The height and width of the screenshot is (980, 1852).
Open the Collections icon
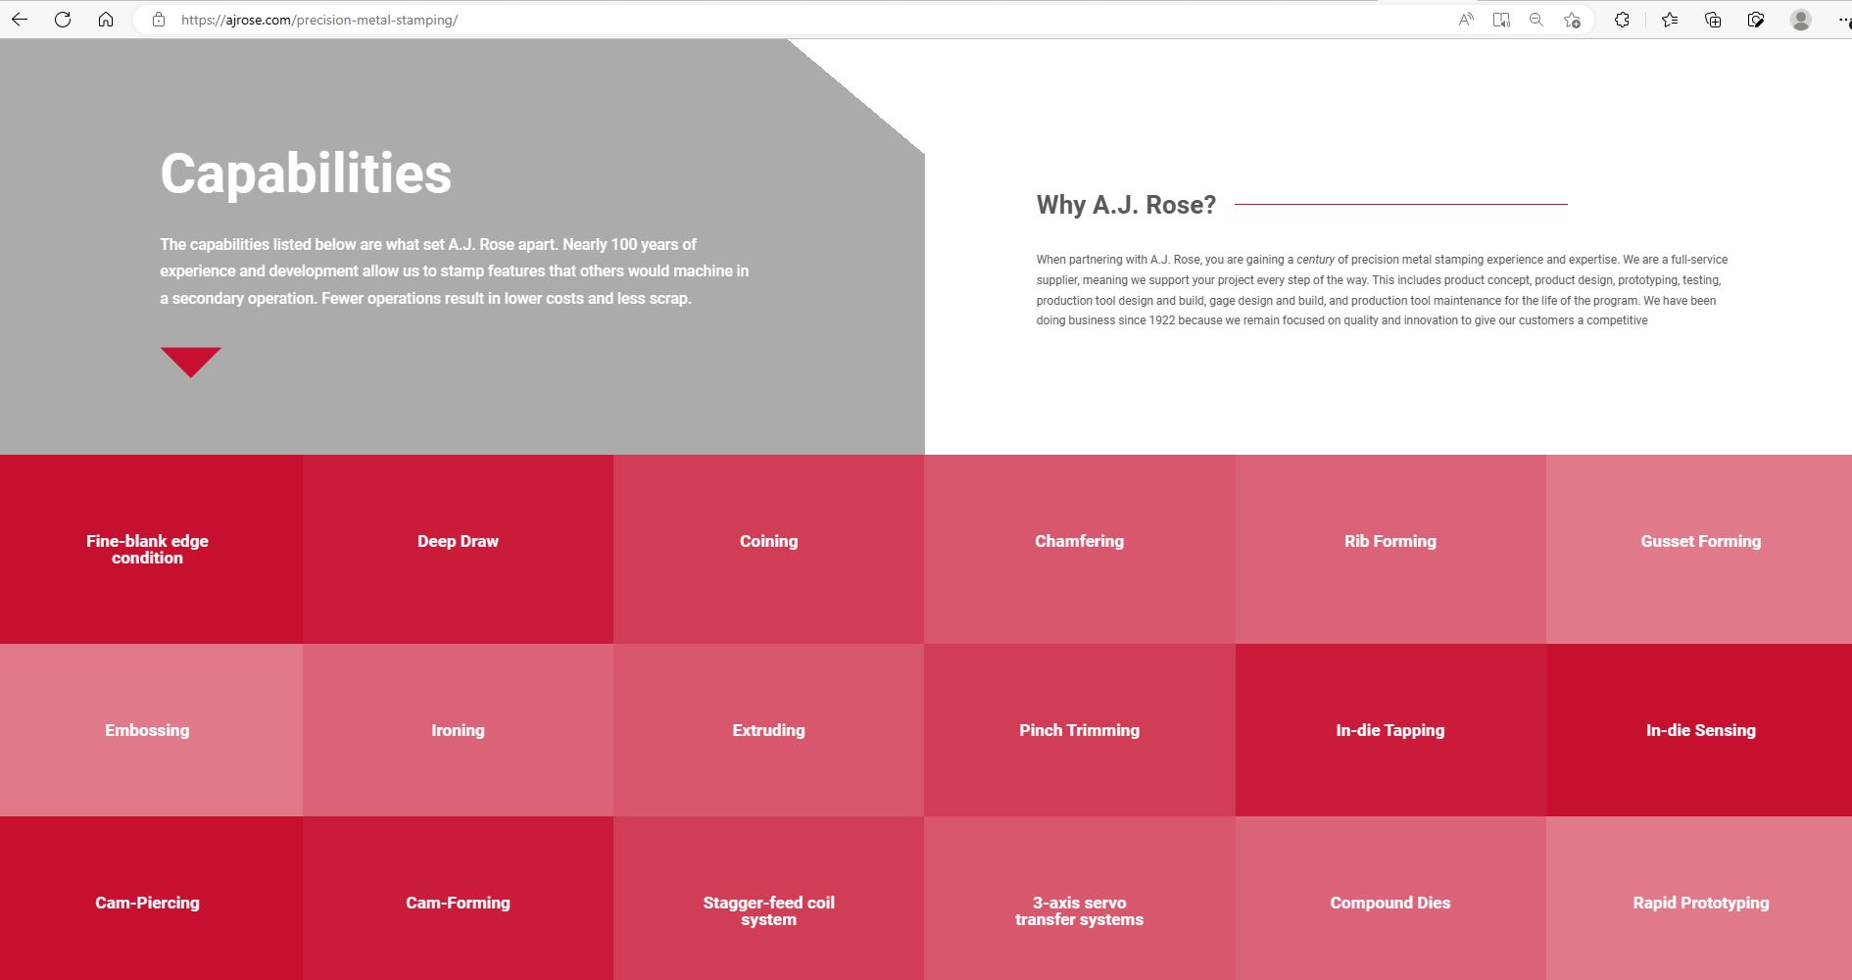[x=1713, y=20]
